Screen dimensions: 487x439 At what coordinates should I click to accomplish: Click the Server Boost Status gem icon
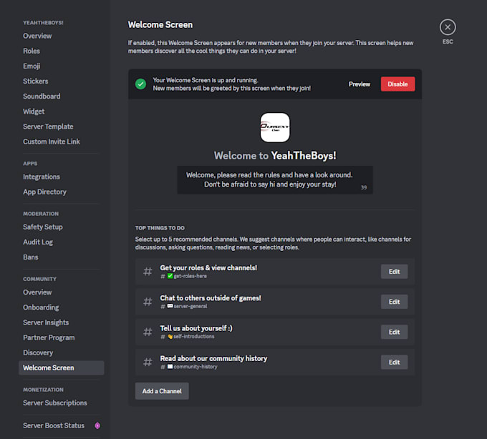coord(97,425)
